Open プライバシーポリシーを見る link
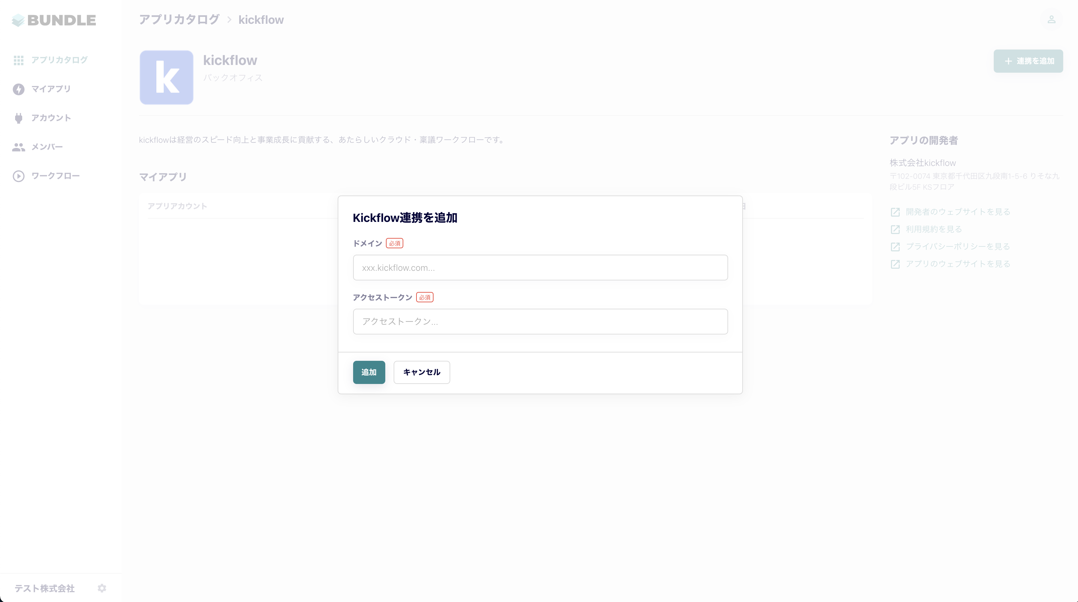The width and height of the screenshot is (1078, 602). pos(957,246)
